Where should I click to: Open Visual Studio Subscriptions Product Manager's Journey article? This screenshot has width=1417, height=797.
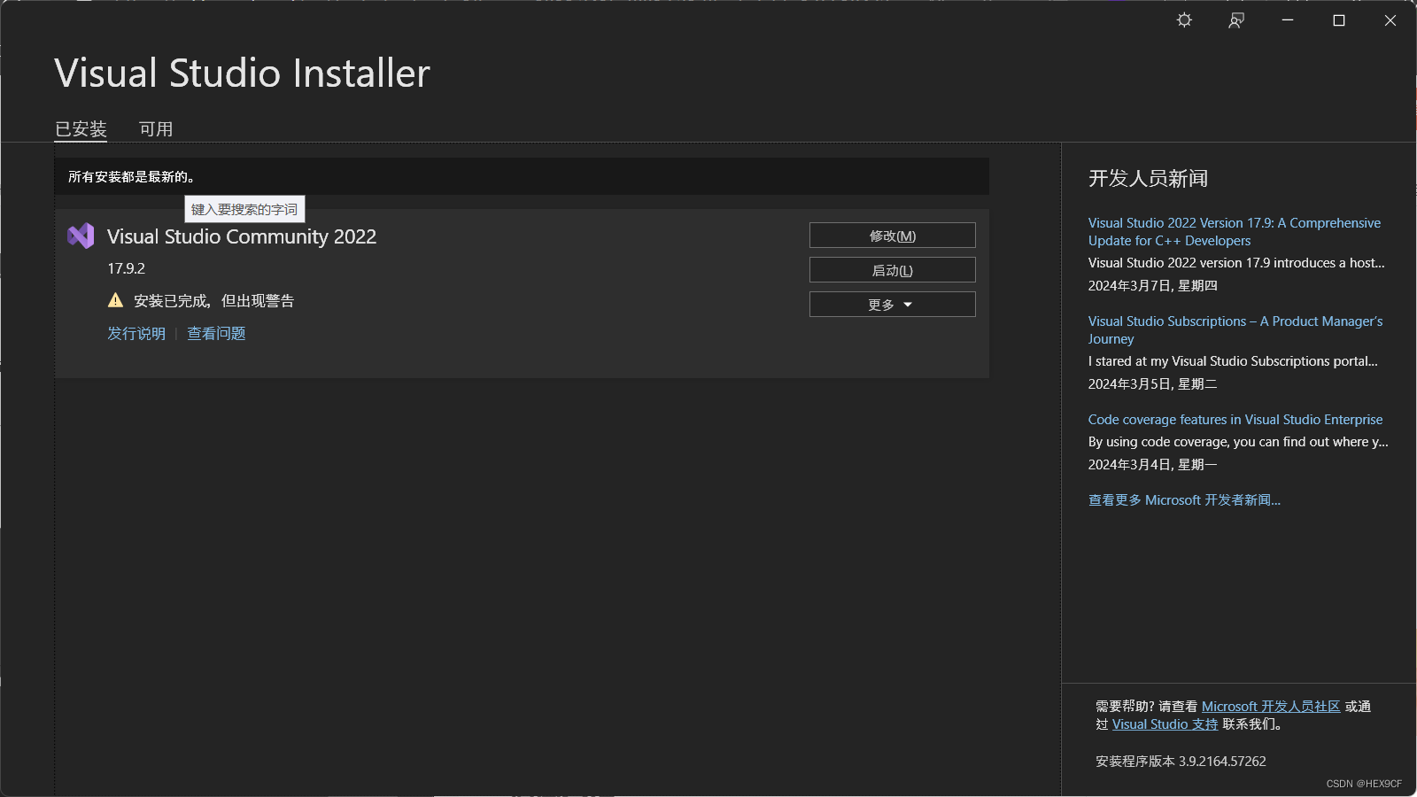(x=1235, y=330)
